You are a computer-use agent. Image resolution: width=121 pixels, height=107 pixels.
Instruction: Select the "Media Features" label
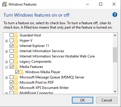31,67
